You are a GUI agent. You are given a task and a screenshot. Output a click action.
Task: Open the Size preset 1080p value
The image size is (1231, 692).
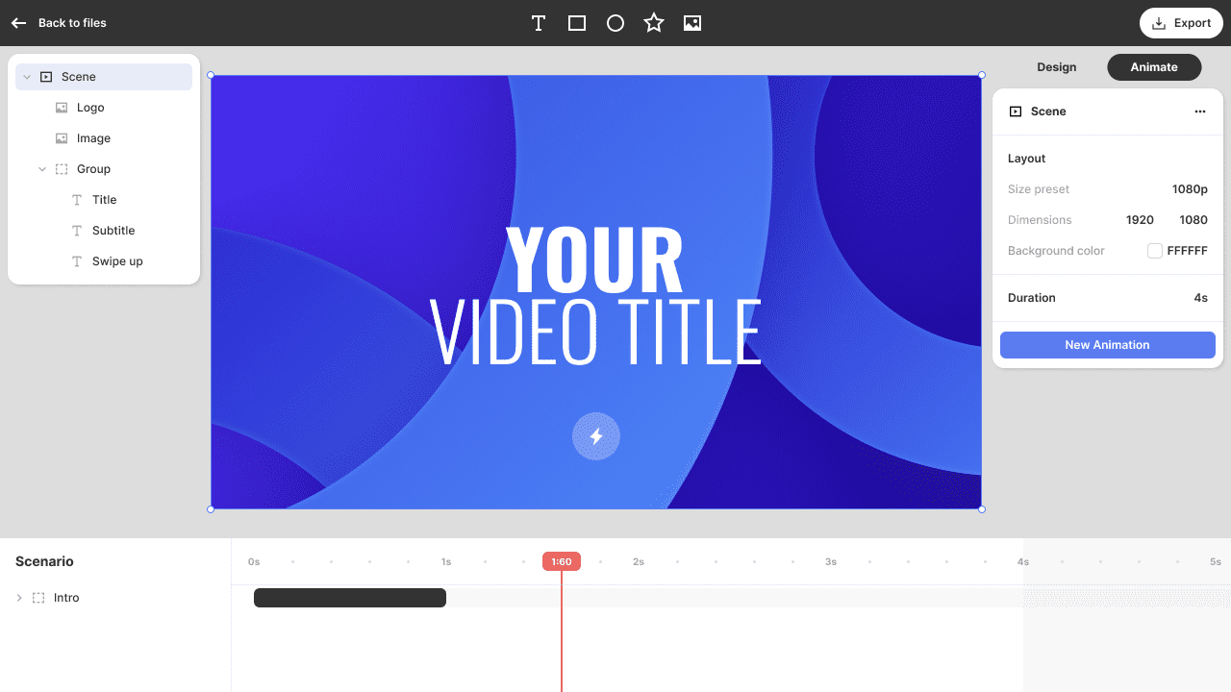(x=1189, y=189)
